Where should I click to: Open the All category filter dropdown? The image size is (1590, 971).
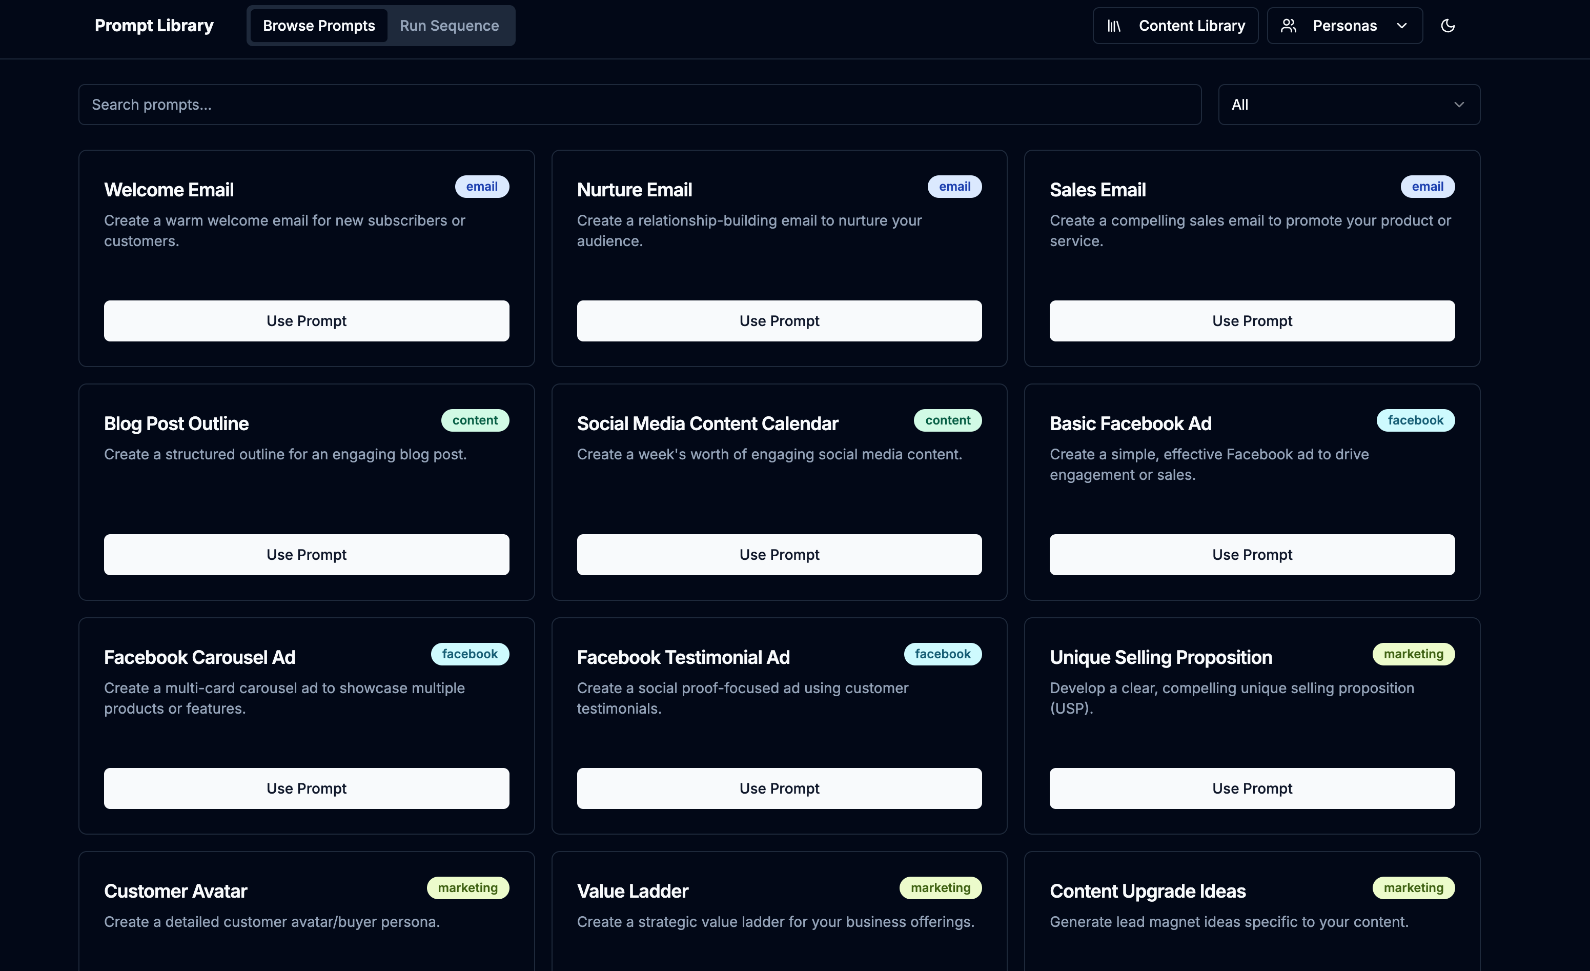(x=1349, y=105)
